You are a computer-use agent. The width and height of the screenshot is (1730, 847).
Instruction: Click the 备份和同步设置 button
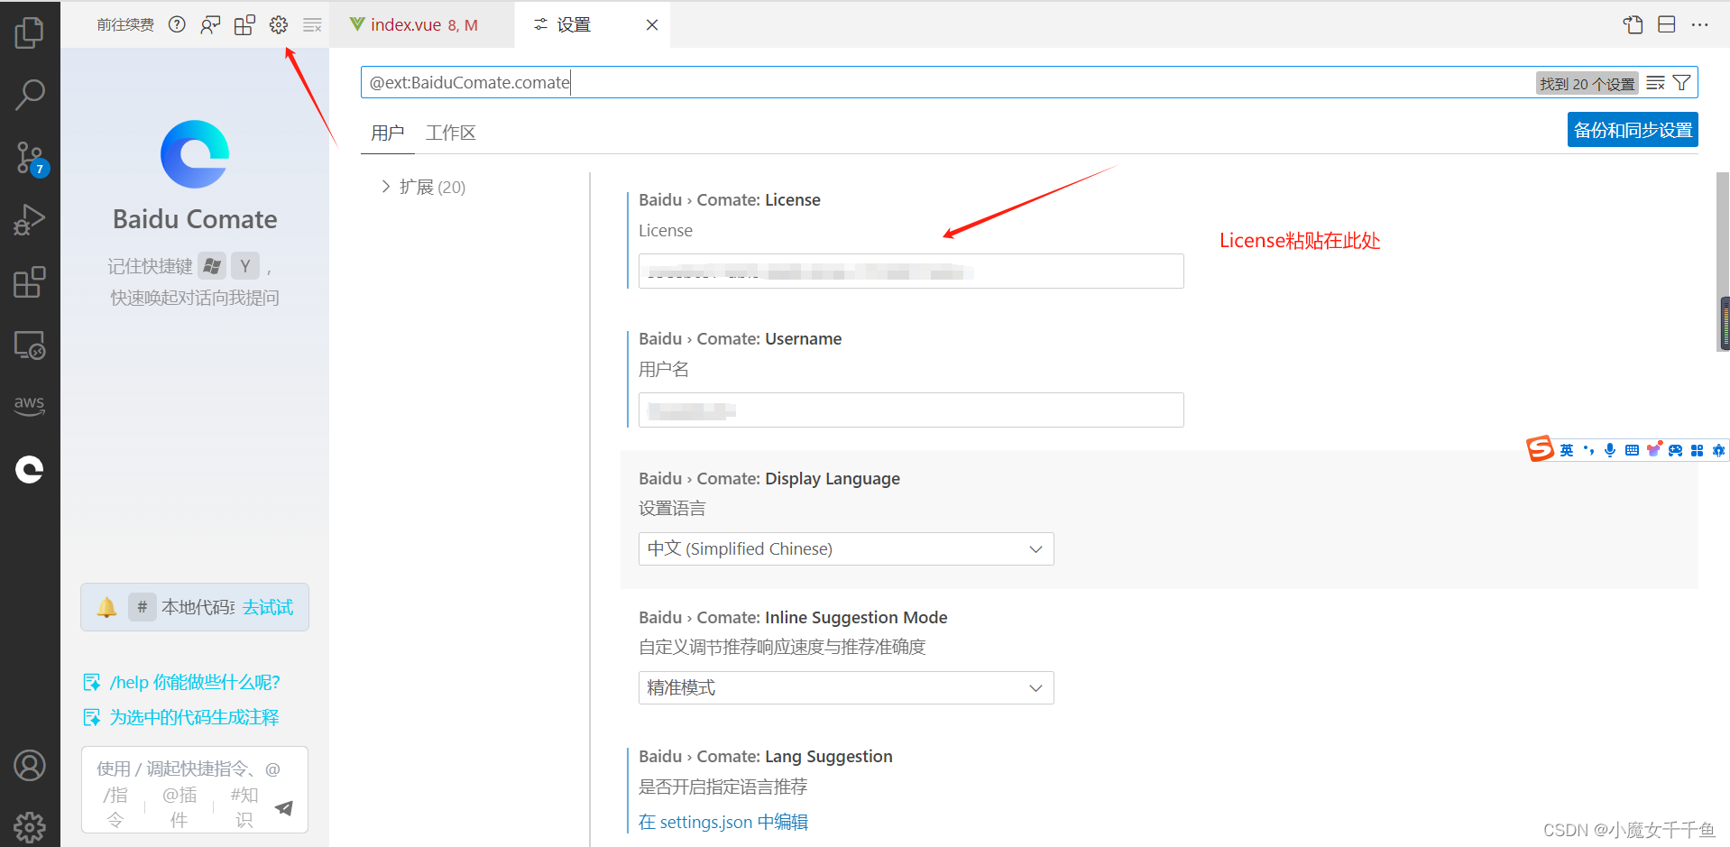click(x=1633, y=130)
